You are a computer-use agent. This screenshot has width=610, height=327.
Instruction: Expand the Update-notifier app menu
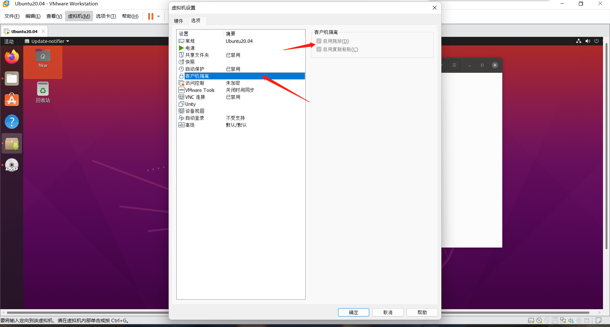pos(47,41)
